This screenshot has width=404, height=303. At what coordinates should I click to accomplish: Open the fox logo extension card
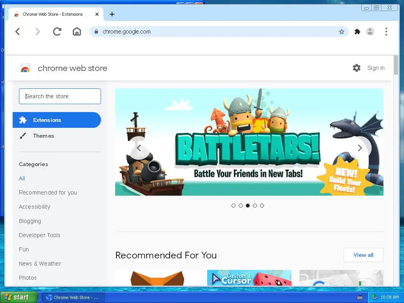tap(157, 278)
